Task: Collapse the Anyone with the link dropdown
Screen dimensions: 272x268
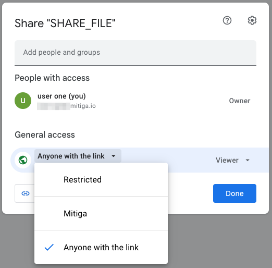Action: (x=78, y=156)
